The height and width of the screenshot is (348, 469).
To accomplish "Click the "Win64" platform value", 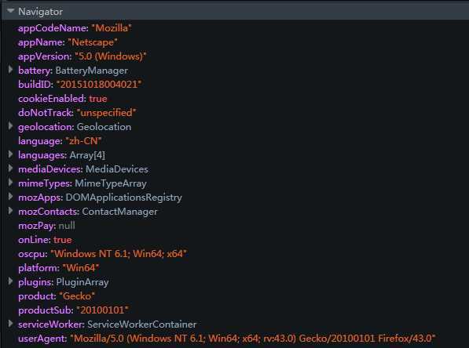I will point(81,268).
